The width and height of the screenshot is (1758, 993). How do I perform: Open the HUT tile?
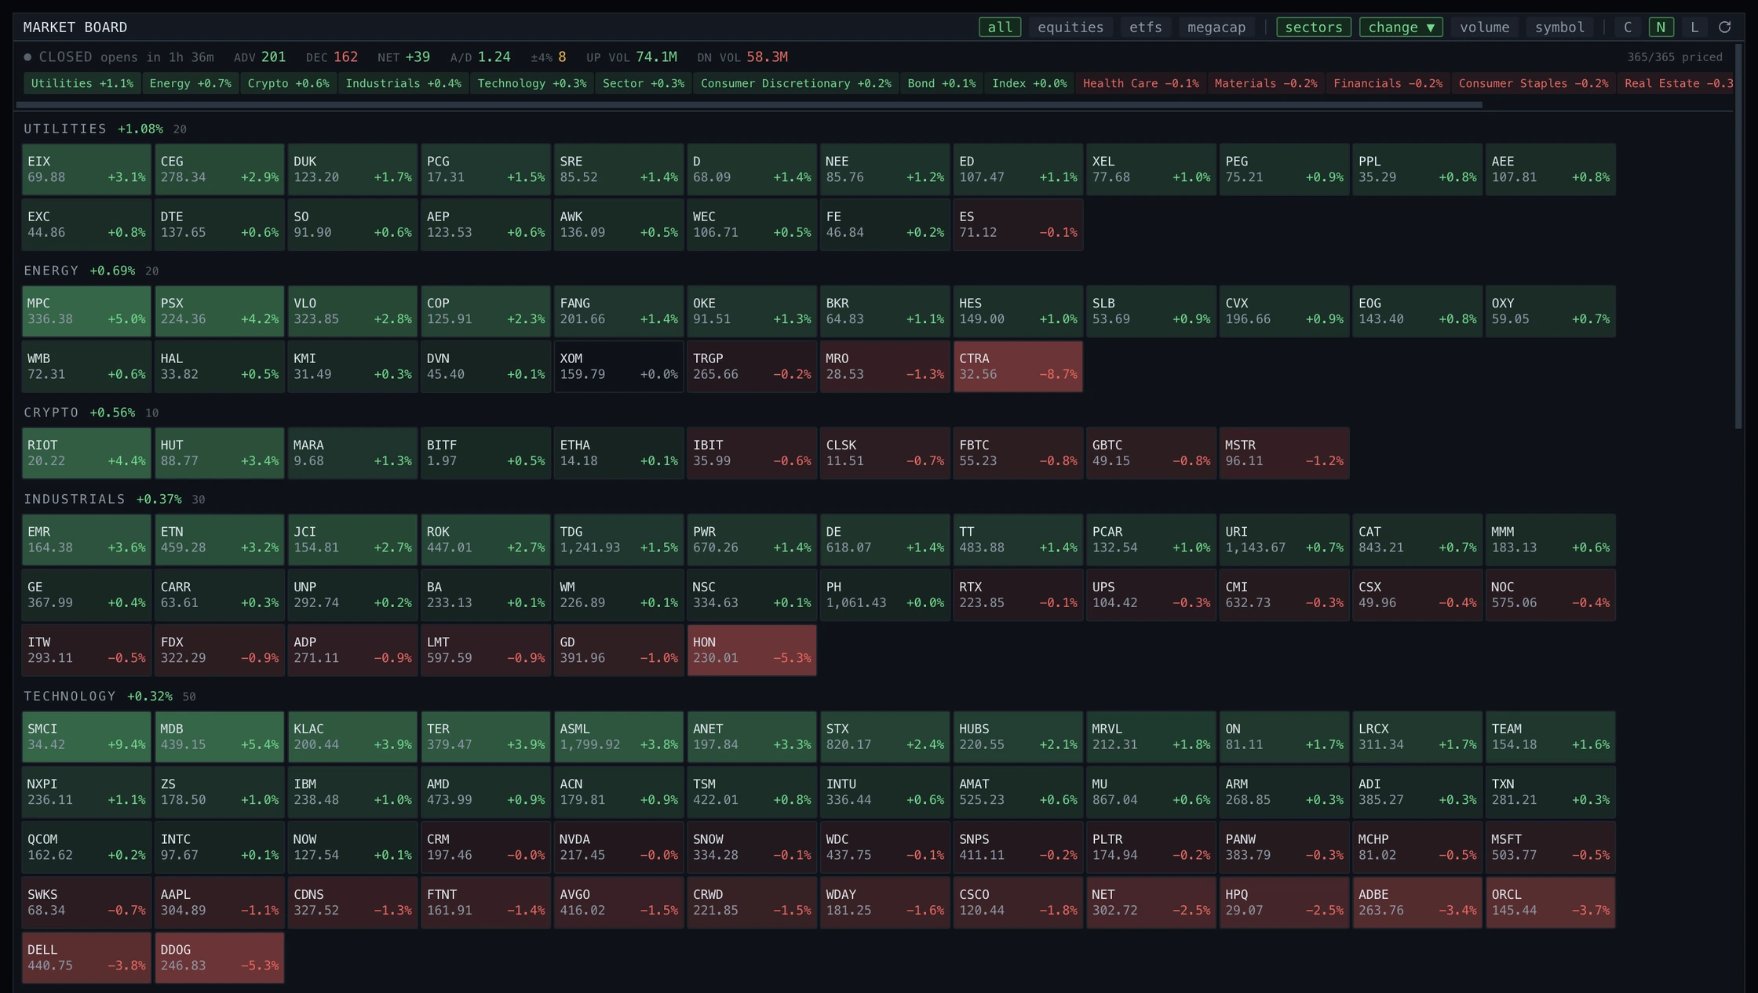pyautogui.click(x=220, y=453)
